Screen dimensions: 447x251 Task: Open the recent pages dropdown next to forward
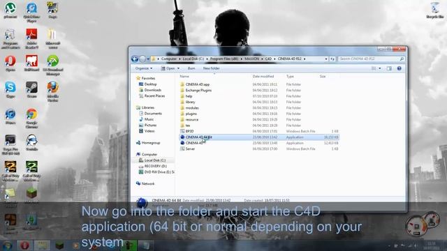tap(148, 59)
